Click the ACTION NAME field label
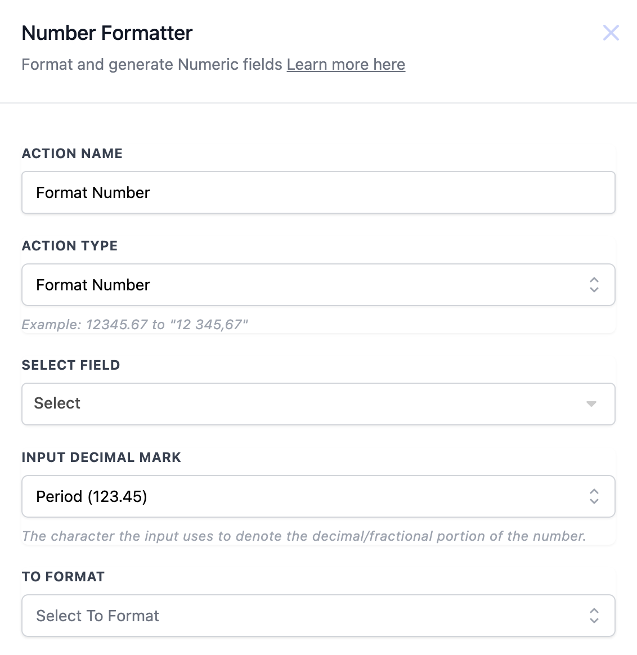 pyautogui.click(x=72, y=154)
